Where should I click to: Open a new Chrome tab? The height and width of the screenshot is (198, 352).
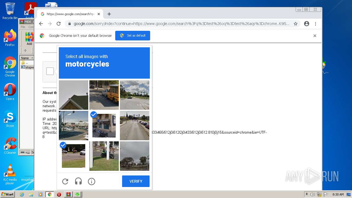[109, 14]
